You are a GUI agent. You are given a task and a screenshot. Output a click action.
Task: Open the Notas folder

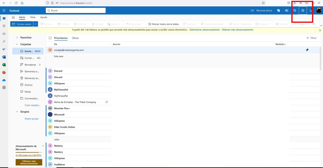(28, 92)
